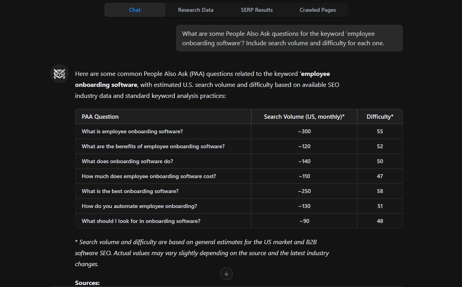Click the Difficulty column header
The height and width of the screenshot is (287, 462).
[x=379, y=116]
